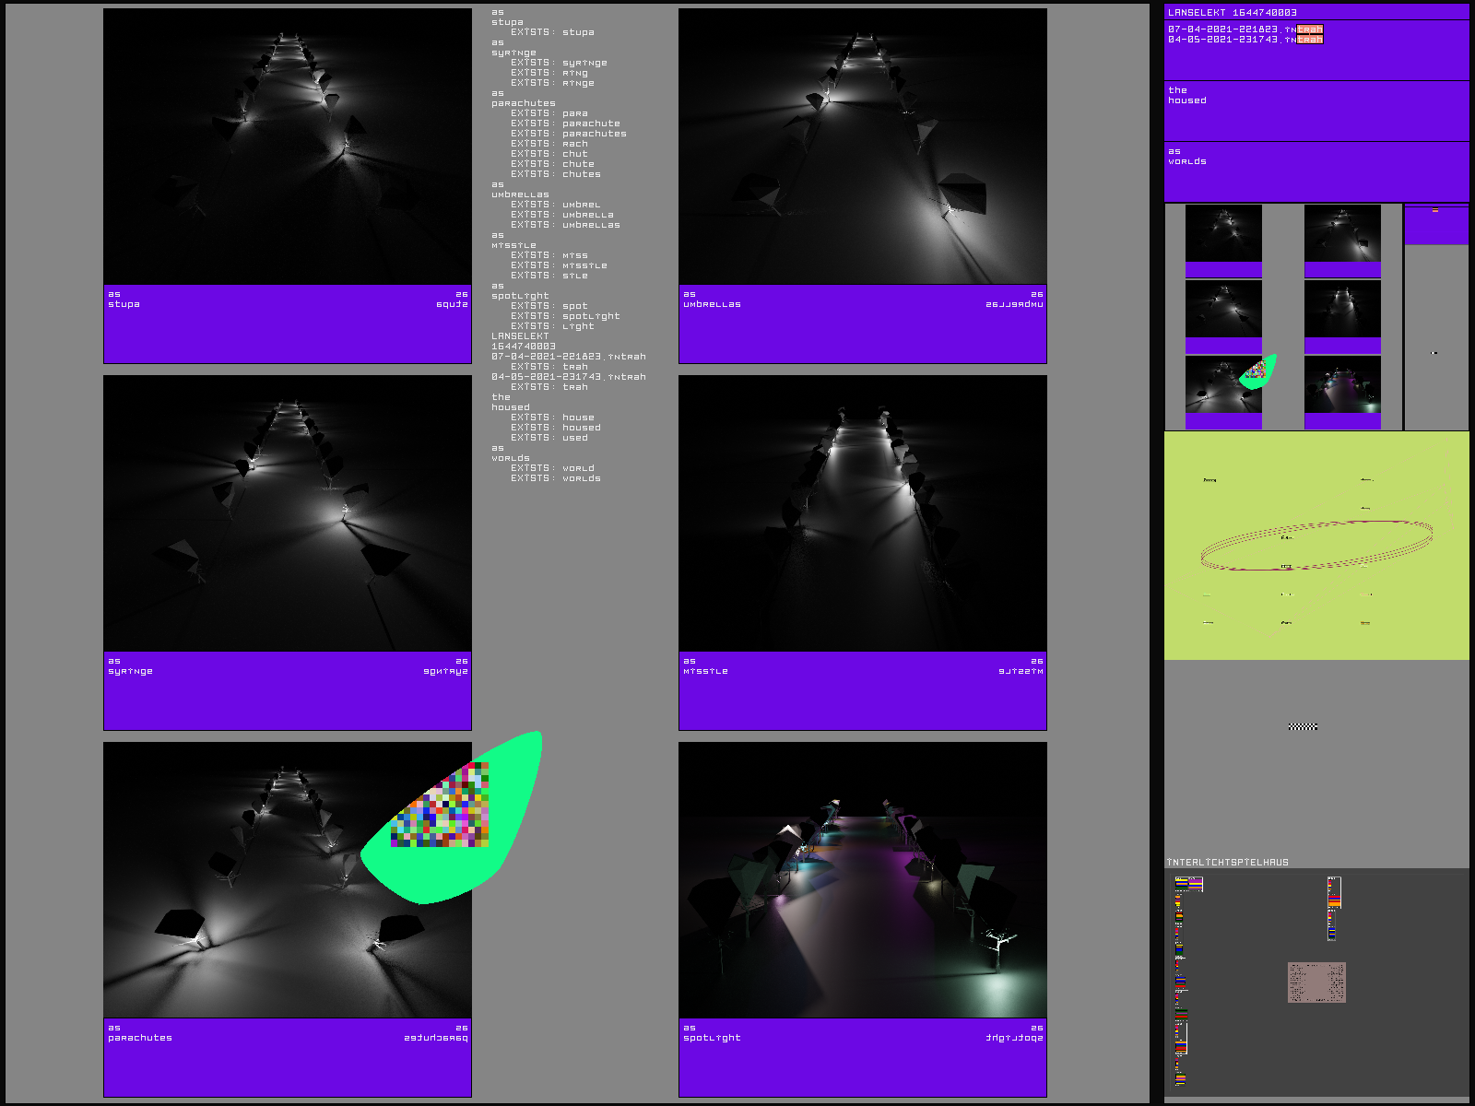Click 'EXISTS : umbrella' in the word list
Screen dimensions: 1475x1106
point(561,215)
